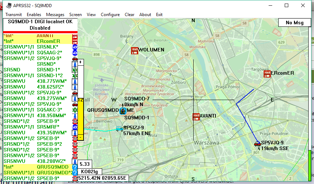The image size is (314, 184).
Task: Zoom out with the minus button
Action: pos(80,137)
